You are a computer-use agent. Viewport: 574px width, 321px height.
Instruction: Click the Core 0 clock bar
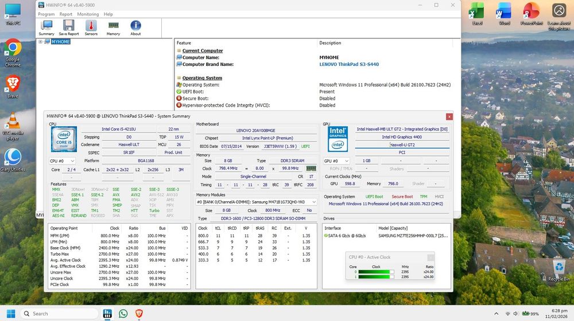pyautogui.click(x=376, y=272)
